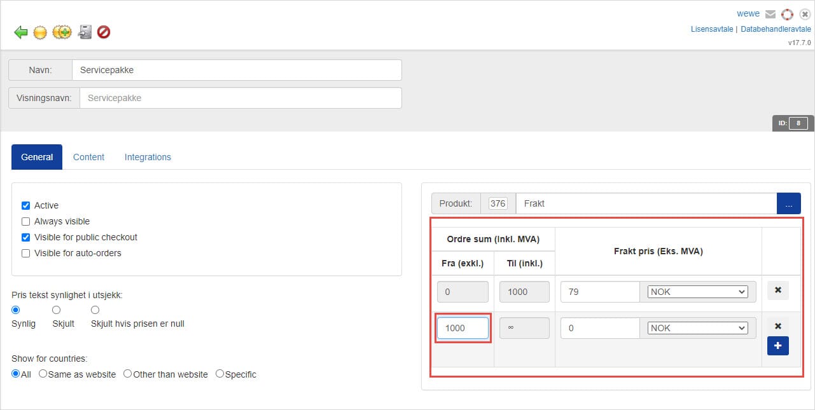Open product picker with the ellipsis button
The width and height of the screenshot is (815, 410).
(788, 203)
